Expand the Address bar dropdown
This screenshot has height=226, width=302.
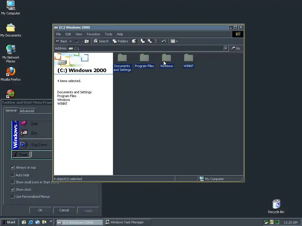pyautogui.click(x=226, y=48)
